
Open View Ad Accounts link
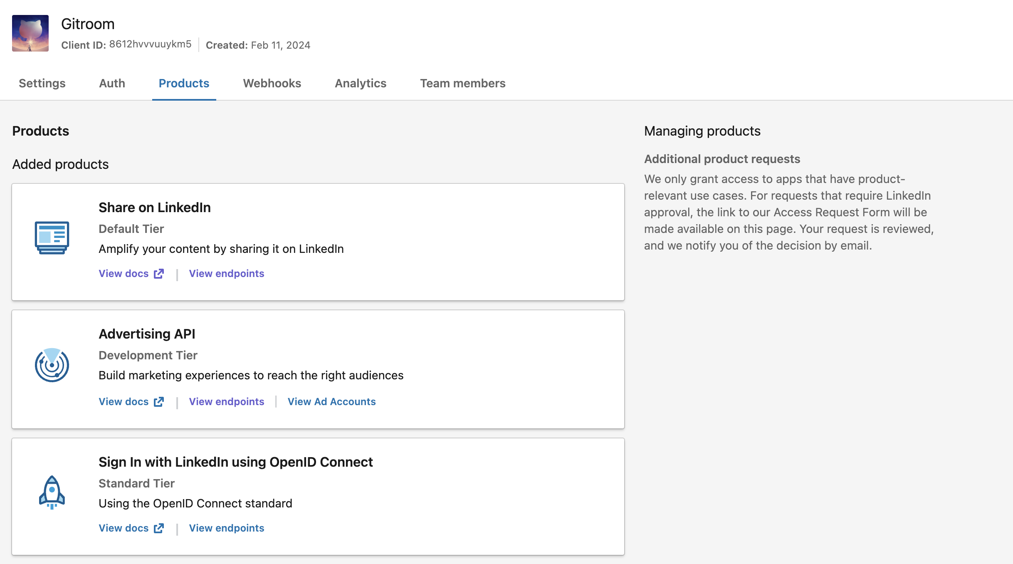pyautogui.click(x=331, y=402)
